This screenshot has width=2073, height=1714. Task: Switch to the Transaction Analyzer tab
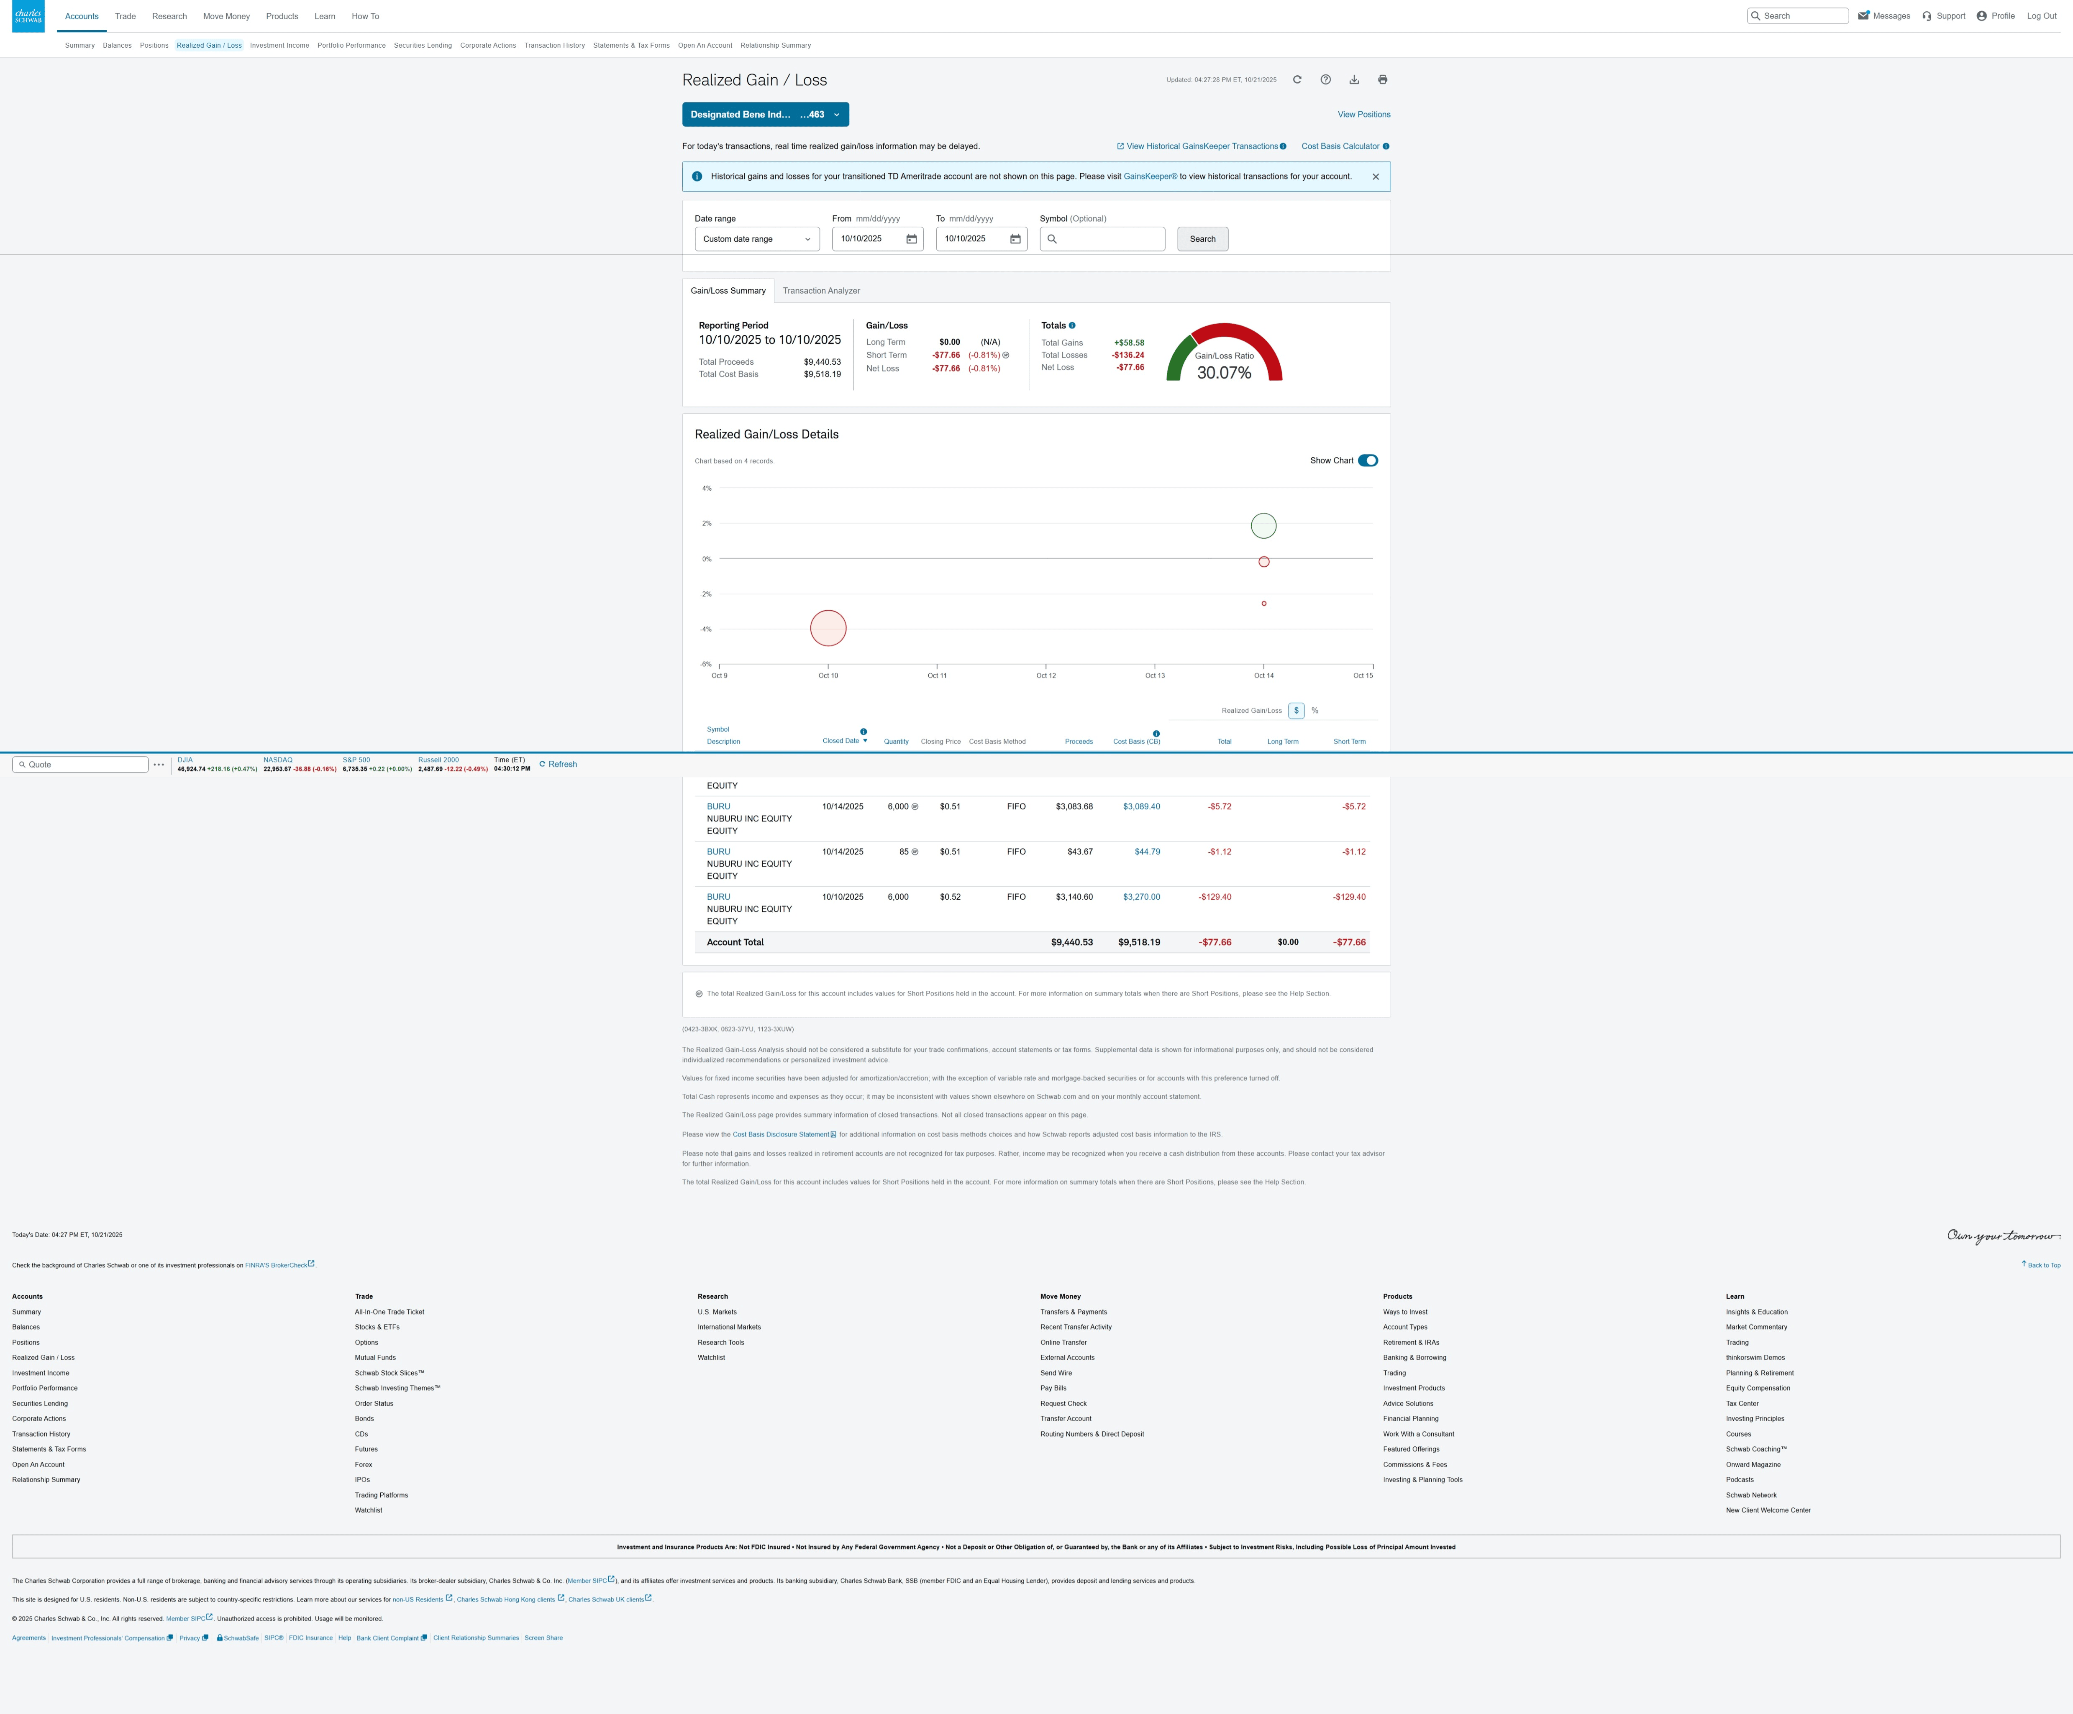click(820, 291)
